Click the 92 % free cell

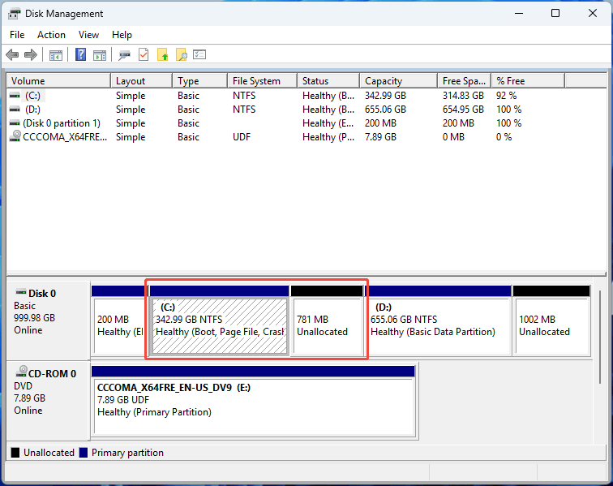point(506,96)
